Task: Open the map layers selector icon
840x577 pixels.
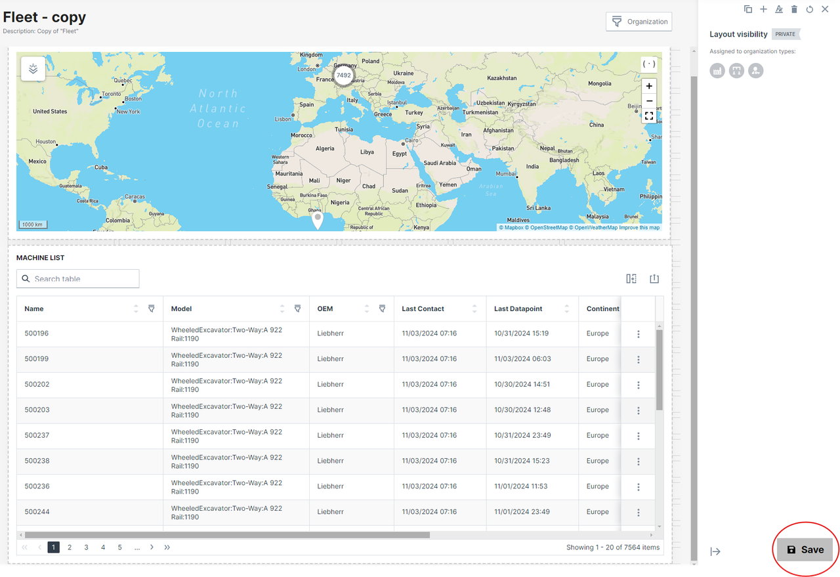Action: [33, 68]
